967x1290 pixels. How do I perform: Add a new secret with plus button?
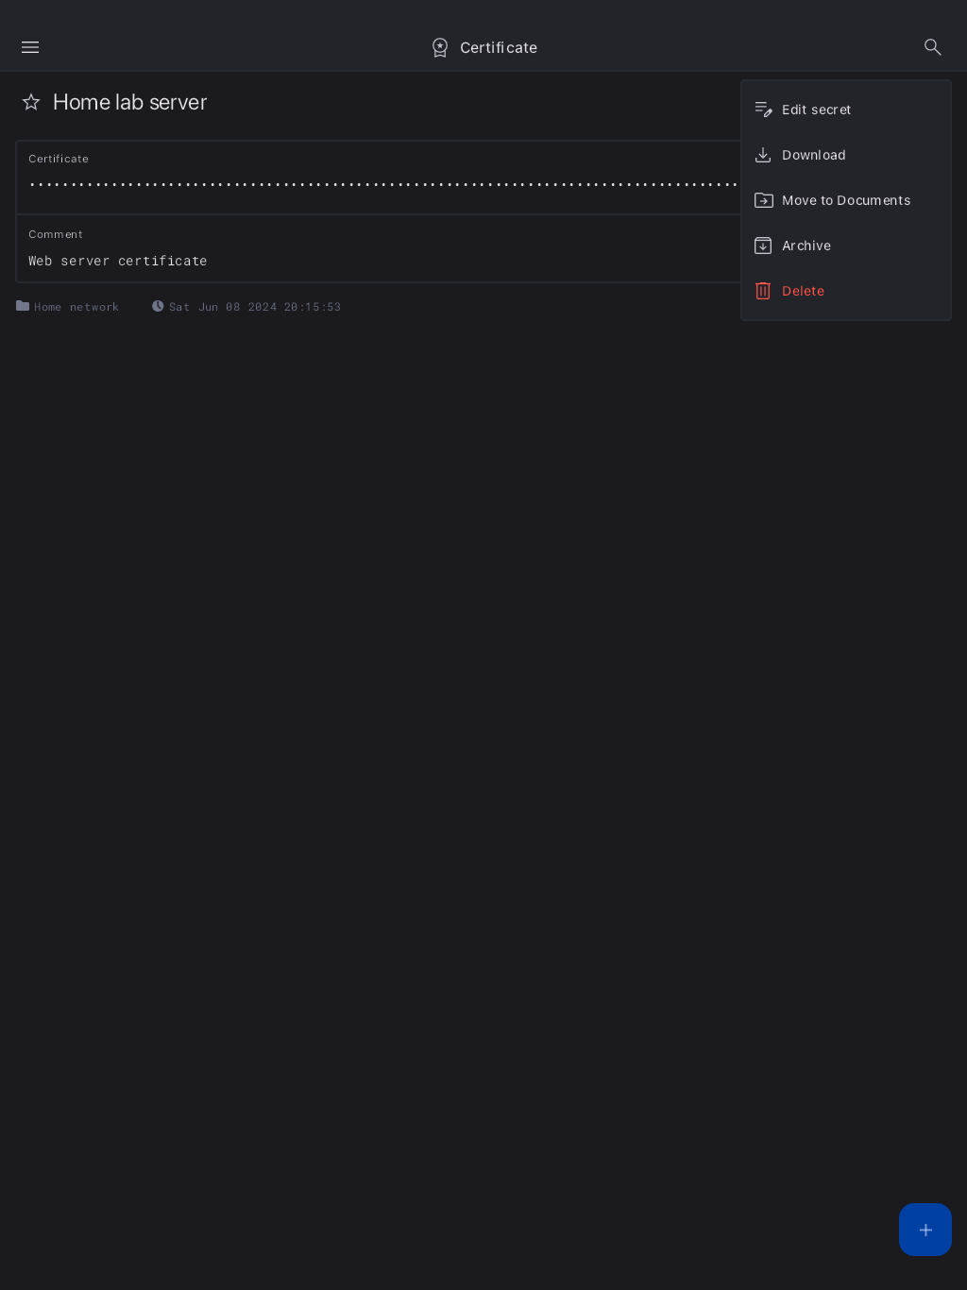click(925, 1230)
